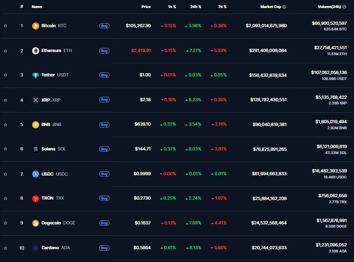Click USDC's price $0.9999
Image resolution: width=354 pixels, height=262 pixels.
pyautogui.click(x=142, y=174)
